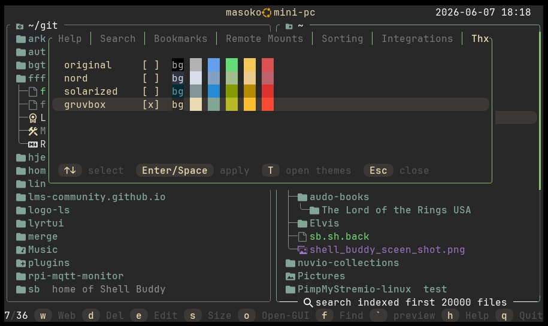Click the f Find shortcut key
The width and height of the screenshot is (548, 326).
point(325,315)
